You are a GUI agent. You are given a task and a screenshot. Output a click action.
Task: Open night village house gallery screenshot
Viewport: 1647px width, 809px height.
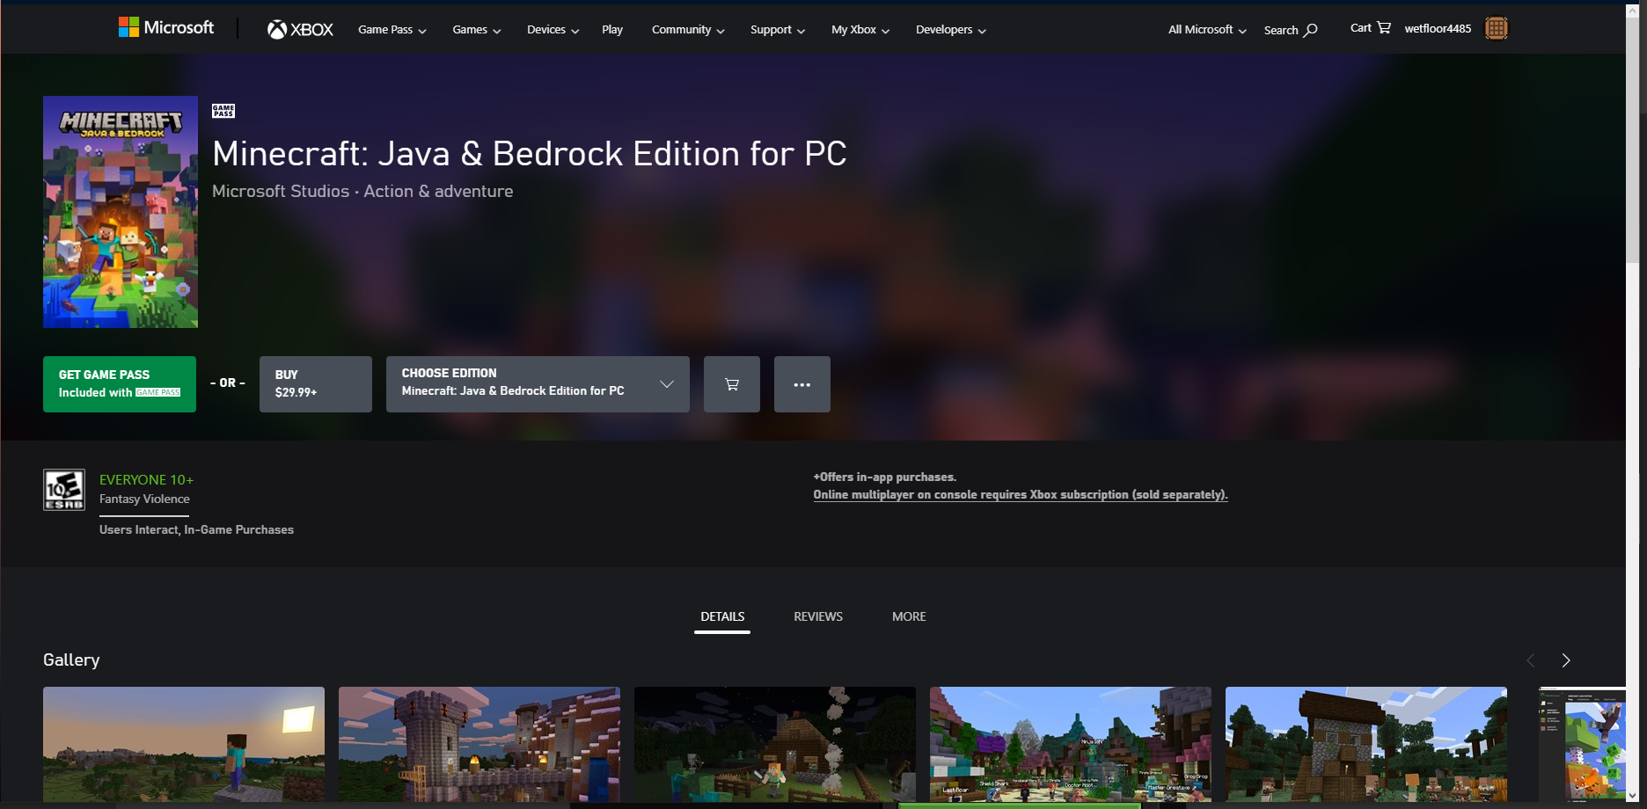click(x=775, y=744)
